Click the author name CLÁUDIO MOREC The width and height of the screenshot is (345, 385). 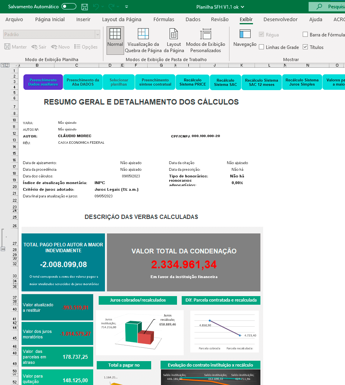(75, 136)
